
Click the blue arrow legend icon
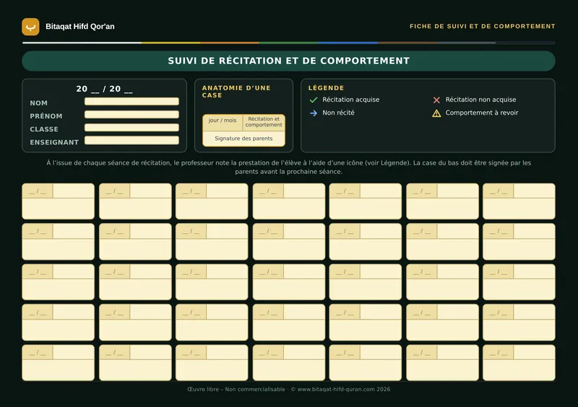(x=314, y=113)
